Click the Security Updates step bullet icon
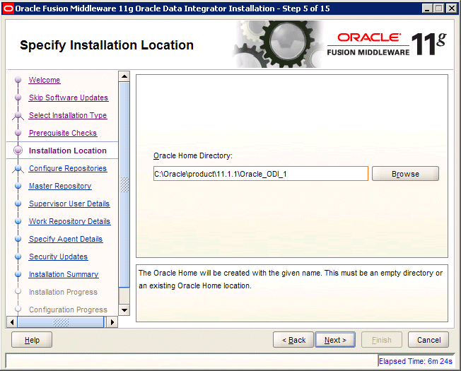 click(x=18, y=257)
